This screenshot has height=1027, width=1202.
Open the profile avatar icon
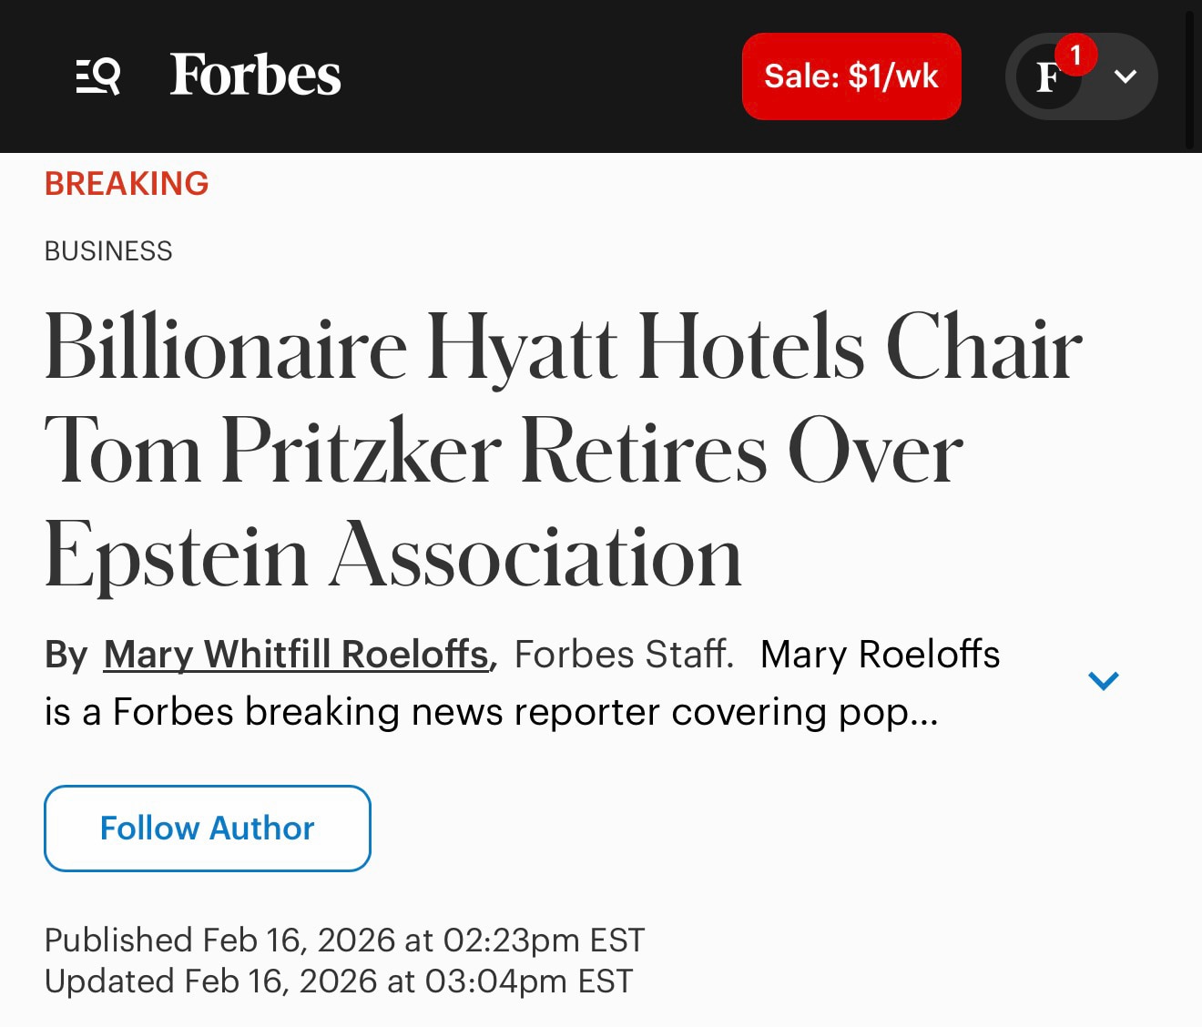pos(1049,76)
